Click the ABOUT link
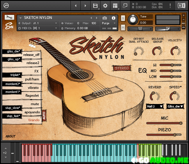This screenshot has width=189, height=164. pyautogui.click(x=10, y=136)
